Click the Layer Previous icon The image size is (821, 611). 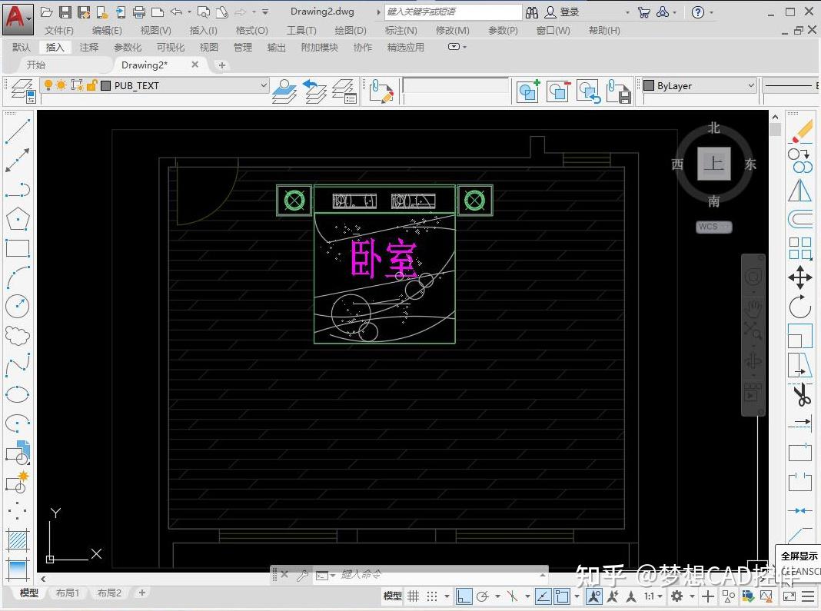[x=314, y=91]
